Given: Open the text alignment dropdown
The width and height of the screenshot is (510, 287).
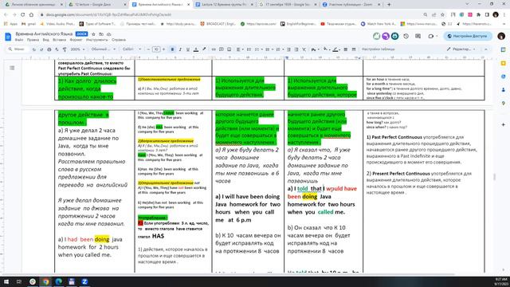Looking at the screenshot, I should tap(239, 49).
